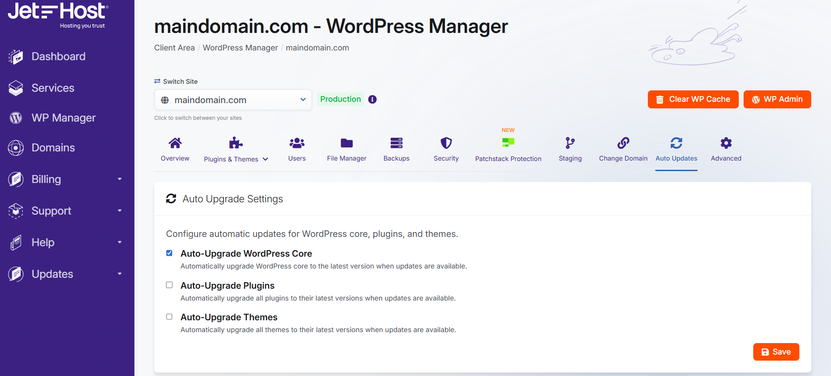
Task: Switch to File Manager tab label
Action: click(347, 158)
